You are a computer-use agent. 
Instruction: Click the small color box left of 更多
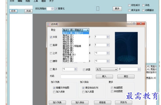[x=98, y=9]
